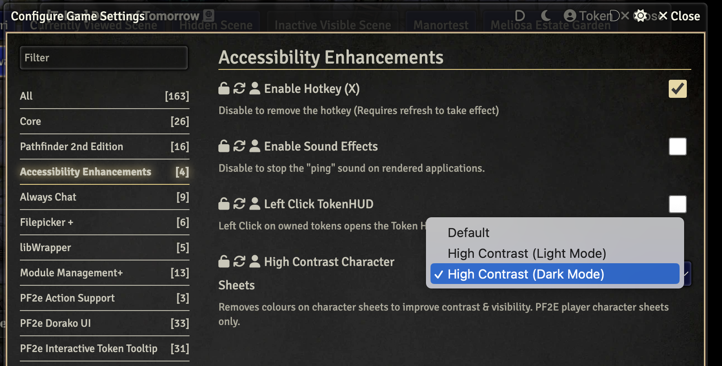Open the gear settings icon top right
The image size is (722, 366).
pyautogui.click(x=641, y=15)
